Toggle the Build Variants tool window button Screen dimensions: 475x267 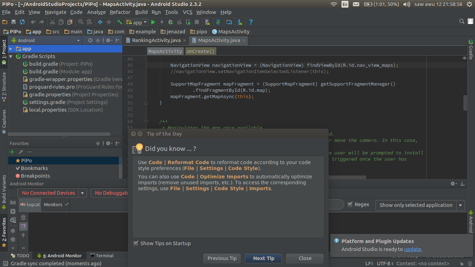(4, 192)
